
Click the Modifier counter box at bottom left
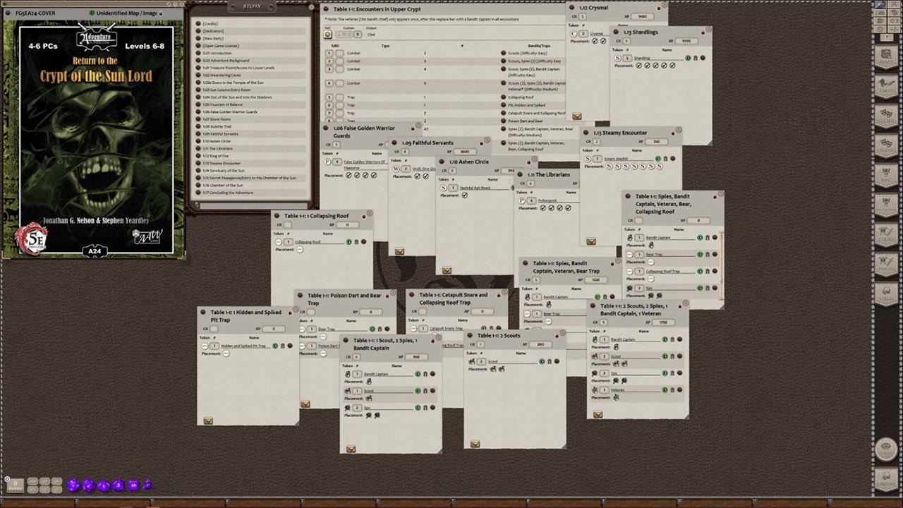tap(15, 485)
